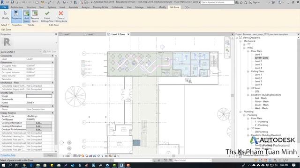Open Select panel dropdown in ribbon
The width and height of the screenshot is (300, 168).
(x=5, y=25)
